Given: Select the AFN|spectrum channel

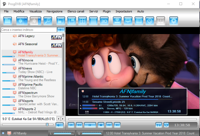Looking at the screenshot, I should [x=32, y=94].
